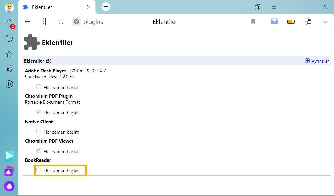Viewport: 334px width, 196px height.
Task: Open the downloads arrow icon
Action: point(325,21)
